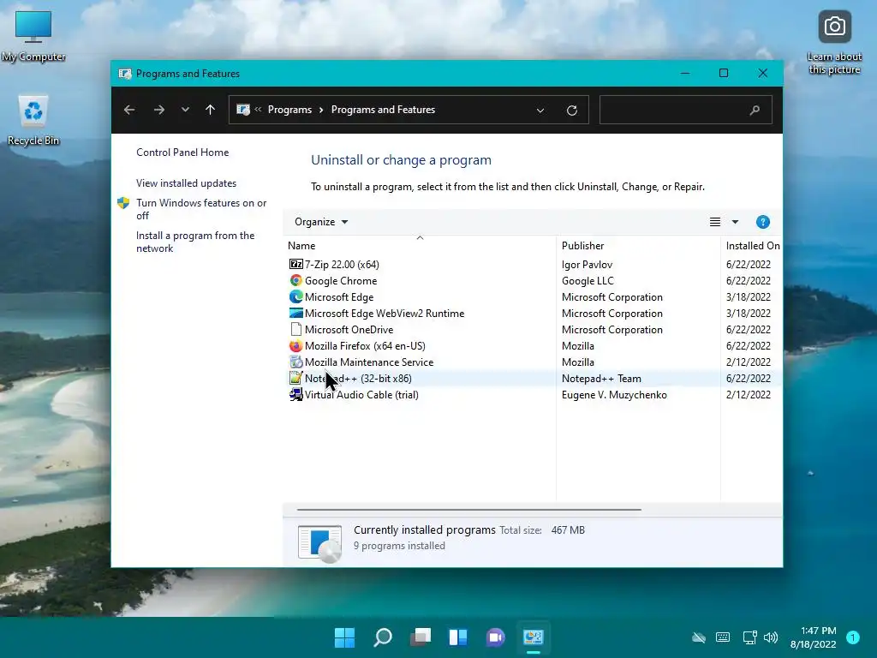
Task: Click the Microsoft OneDrive blank icon
Action: pyautogui.click(x=295, y=330)
